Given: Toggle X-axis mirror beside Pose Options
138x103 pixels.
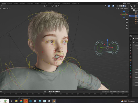Looking at the screenshot, I should (118, 9).
